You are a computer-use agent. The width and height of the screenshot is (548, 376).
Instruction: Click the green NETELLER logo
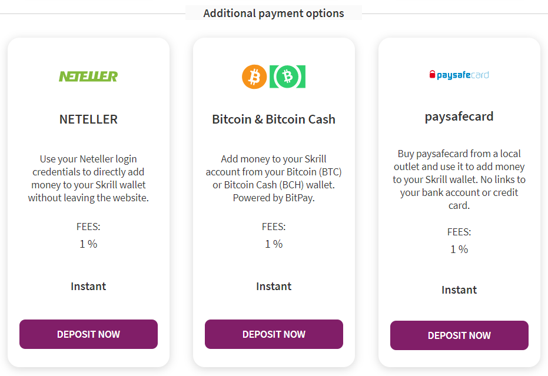(88, 76)
